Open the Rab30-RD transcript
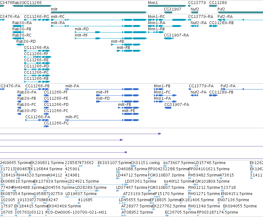263x217 pixels. (20, 45)
